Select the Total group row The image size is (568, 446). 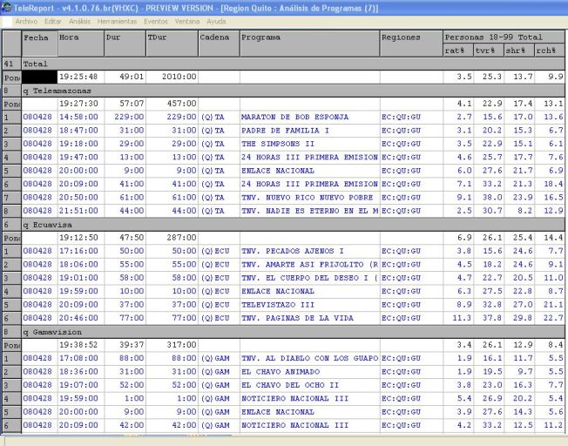[x=284, y=64]
